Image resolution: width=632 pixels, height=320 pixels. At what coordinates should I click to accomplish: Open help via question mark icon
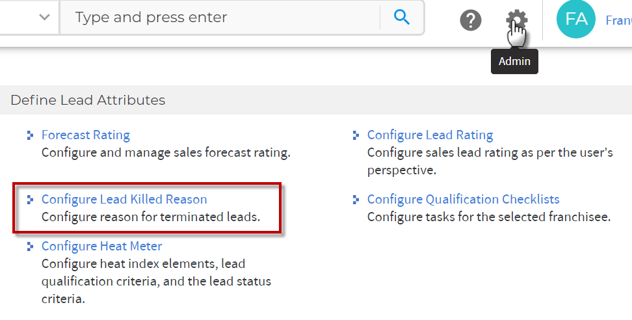(470, 20)
